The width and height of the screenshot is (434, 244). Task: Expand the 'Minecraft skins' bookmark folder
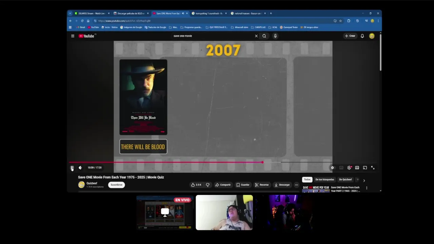239,27
